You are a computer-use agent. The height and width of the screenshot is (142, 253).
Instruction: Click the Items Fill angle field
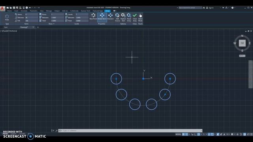[x=32, y=21]
